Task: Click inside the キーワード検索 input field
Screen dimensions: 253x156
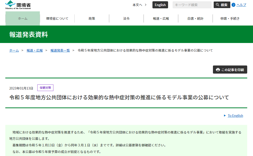Action: click(x=192, y=5)
